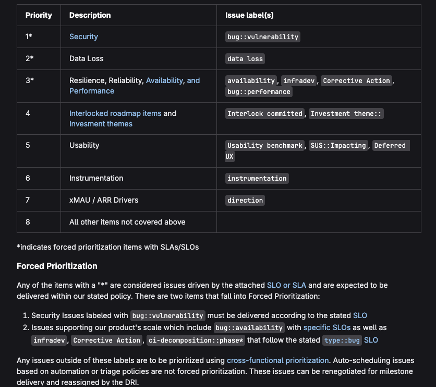Screen dimensions: 436x387
Task: Open the Interlocked roadmap items link
Action: coord(115,113)
